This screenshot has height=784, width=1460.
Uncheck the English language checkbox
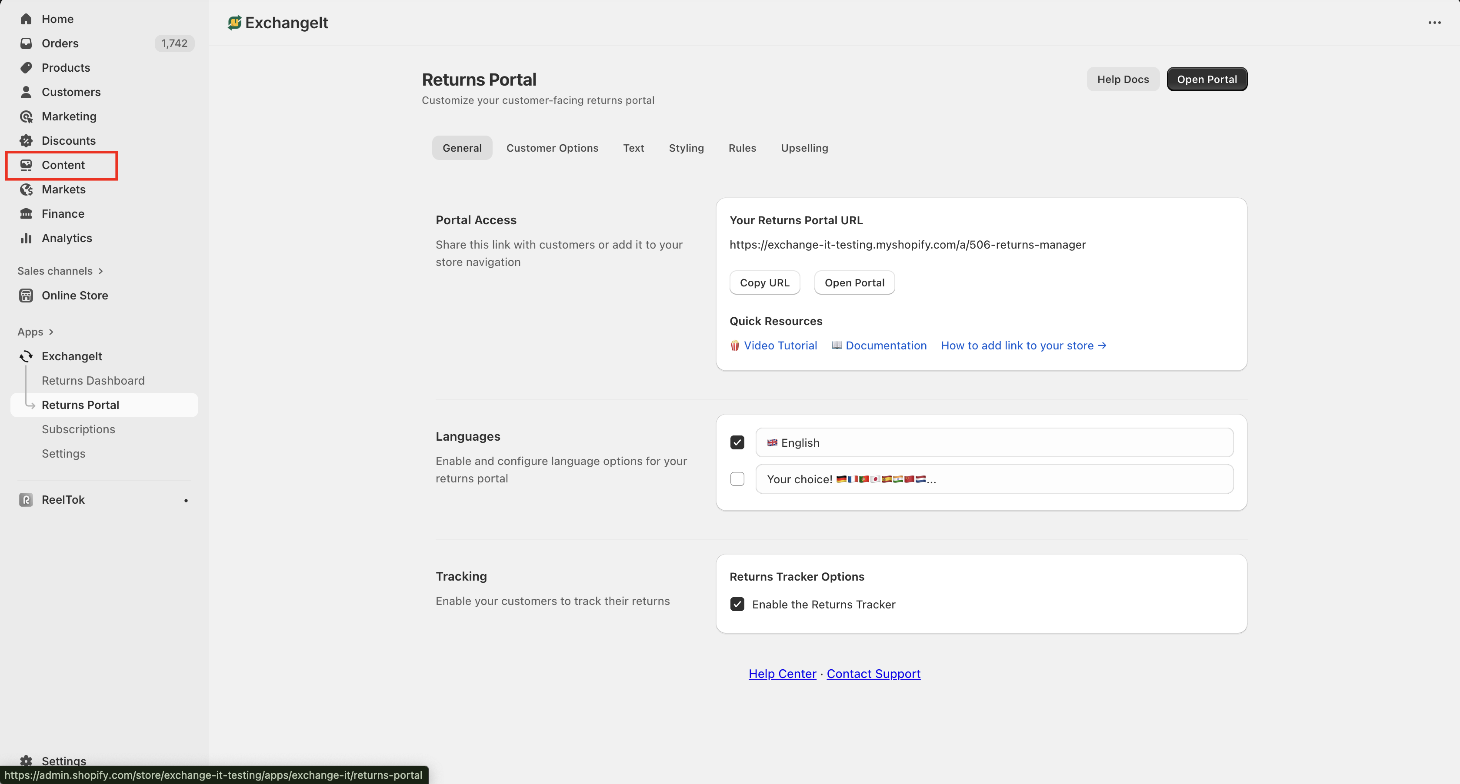tap(737, 442)
